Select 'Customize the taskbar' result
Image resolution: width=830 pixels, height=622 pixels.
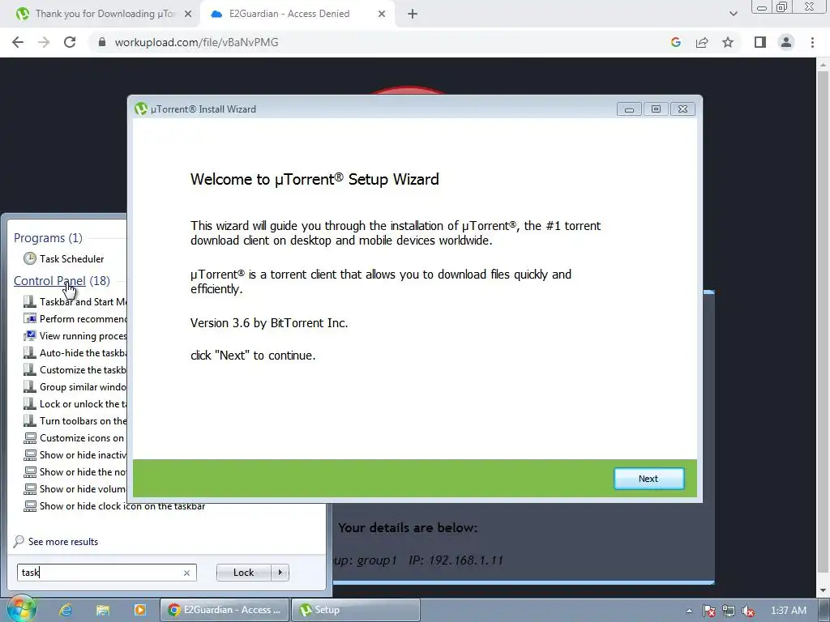coord(75,369)
